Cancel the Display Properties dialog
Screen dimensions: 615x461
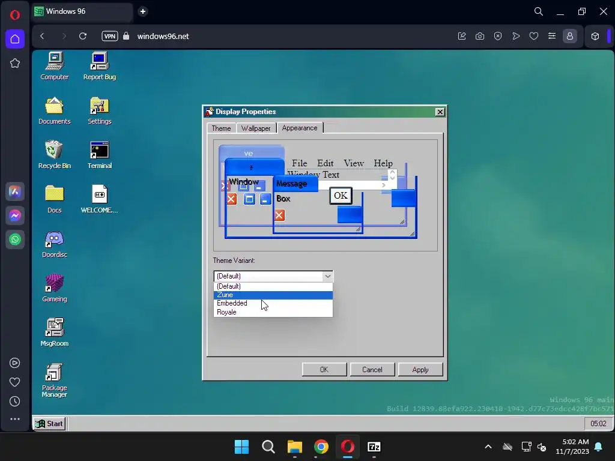coord(372,370)
